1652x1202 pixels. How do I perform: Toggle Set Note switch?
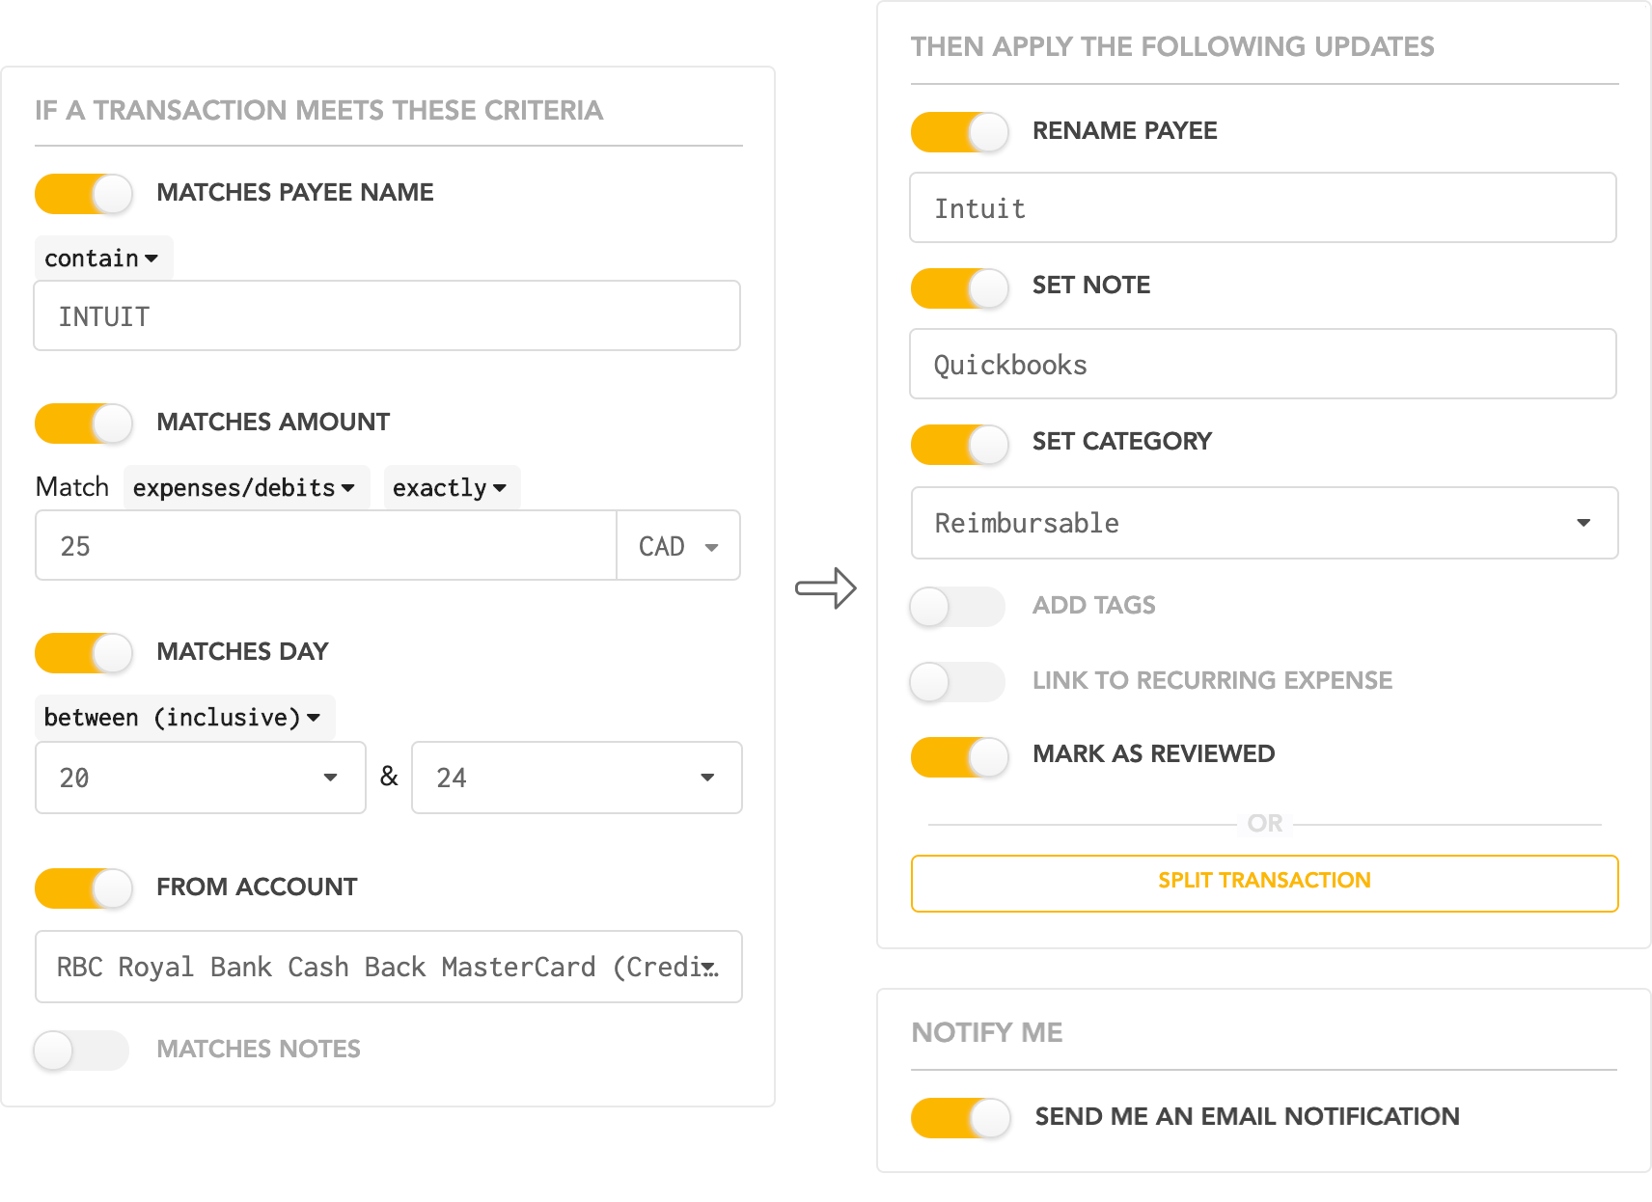pos(960,288)
